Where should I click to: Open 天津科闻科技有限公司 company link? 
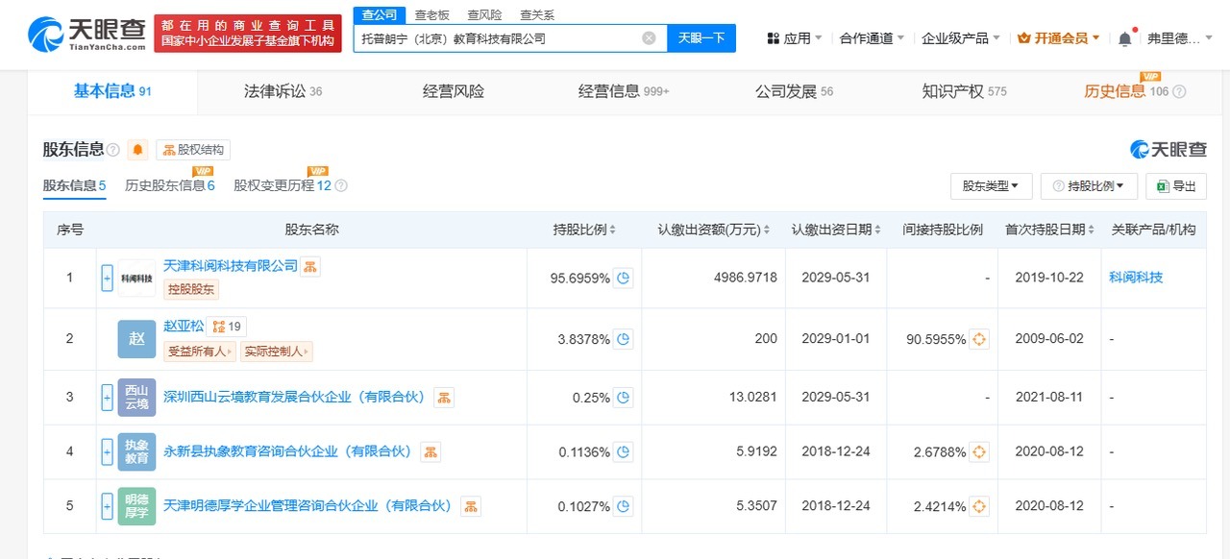[x=230, y=267]
